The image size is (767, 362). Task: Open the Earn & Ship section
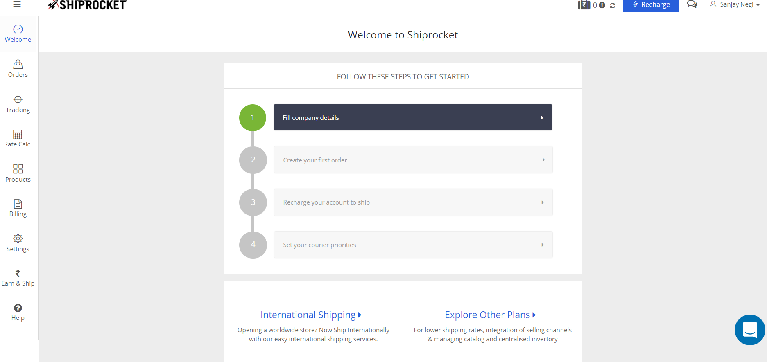pyautogui.click(x=18, y=277)
